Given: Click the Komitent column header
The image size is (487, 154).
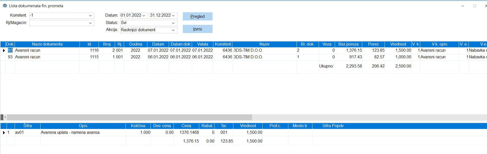Looking at the screenshot, I should pos(223,44).
